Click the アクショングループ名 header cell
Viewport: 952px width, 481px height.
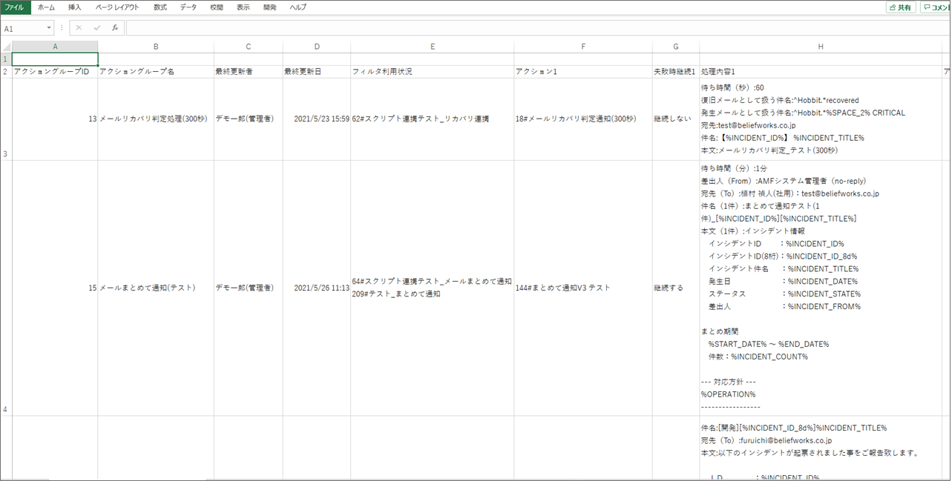tap(156, 72)
